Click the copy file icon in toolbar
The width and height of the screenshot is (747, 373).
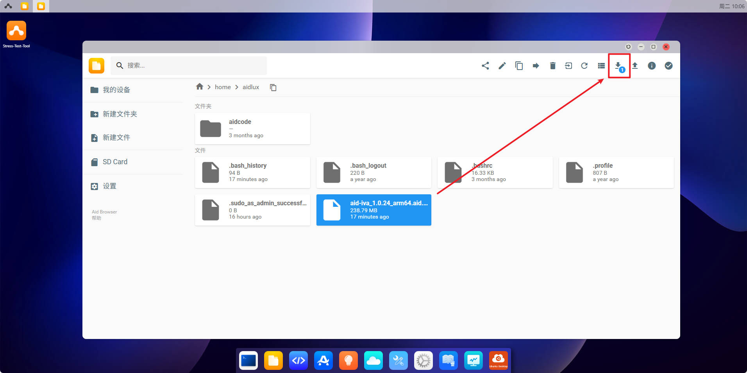click(x=519, y=66)
